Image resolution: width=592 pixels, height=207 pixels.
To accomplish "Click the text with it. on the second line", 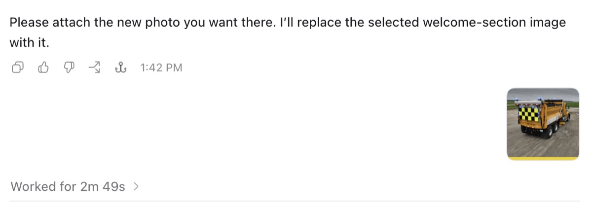I will [30, 43].
